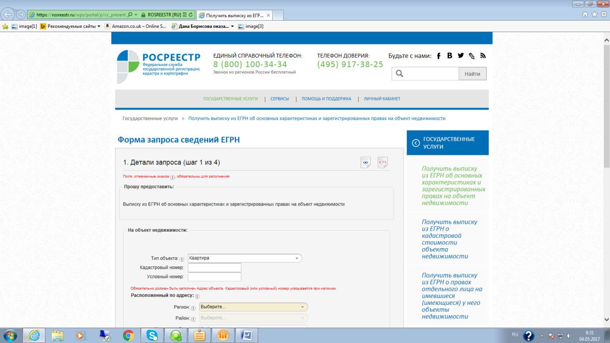Open Skype from the taskbar
The image size is (610, 343).
click(x=152, y=335)
